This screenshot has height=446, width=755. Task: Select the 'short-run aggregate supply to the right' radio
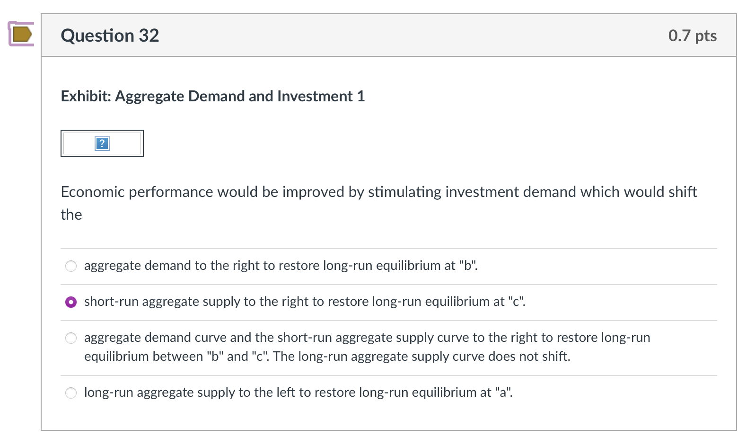(71, 302)
